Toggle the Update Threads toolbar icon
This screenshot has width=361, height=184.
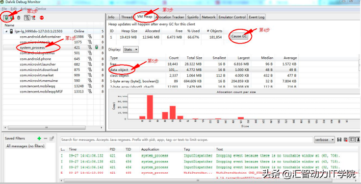coord(27,18)
